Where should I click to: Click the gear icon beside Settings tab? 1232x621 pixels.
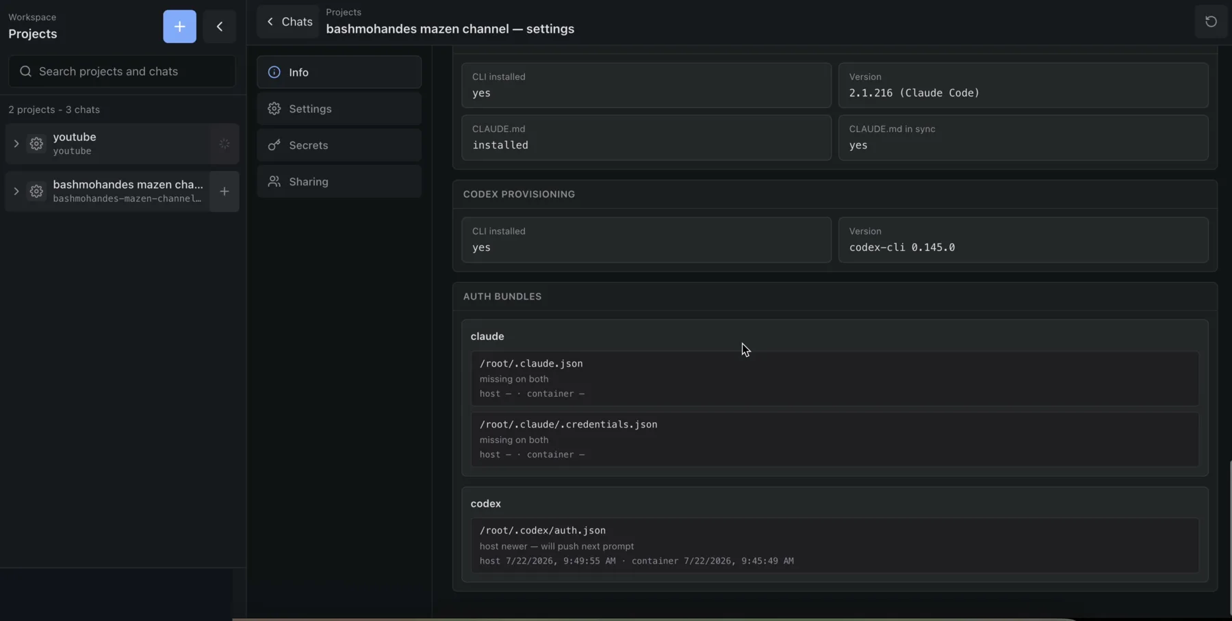(x=274, y=109)
